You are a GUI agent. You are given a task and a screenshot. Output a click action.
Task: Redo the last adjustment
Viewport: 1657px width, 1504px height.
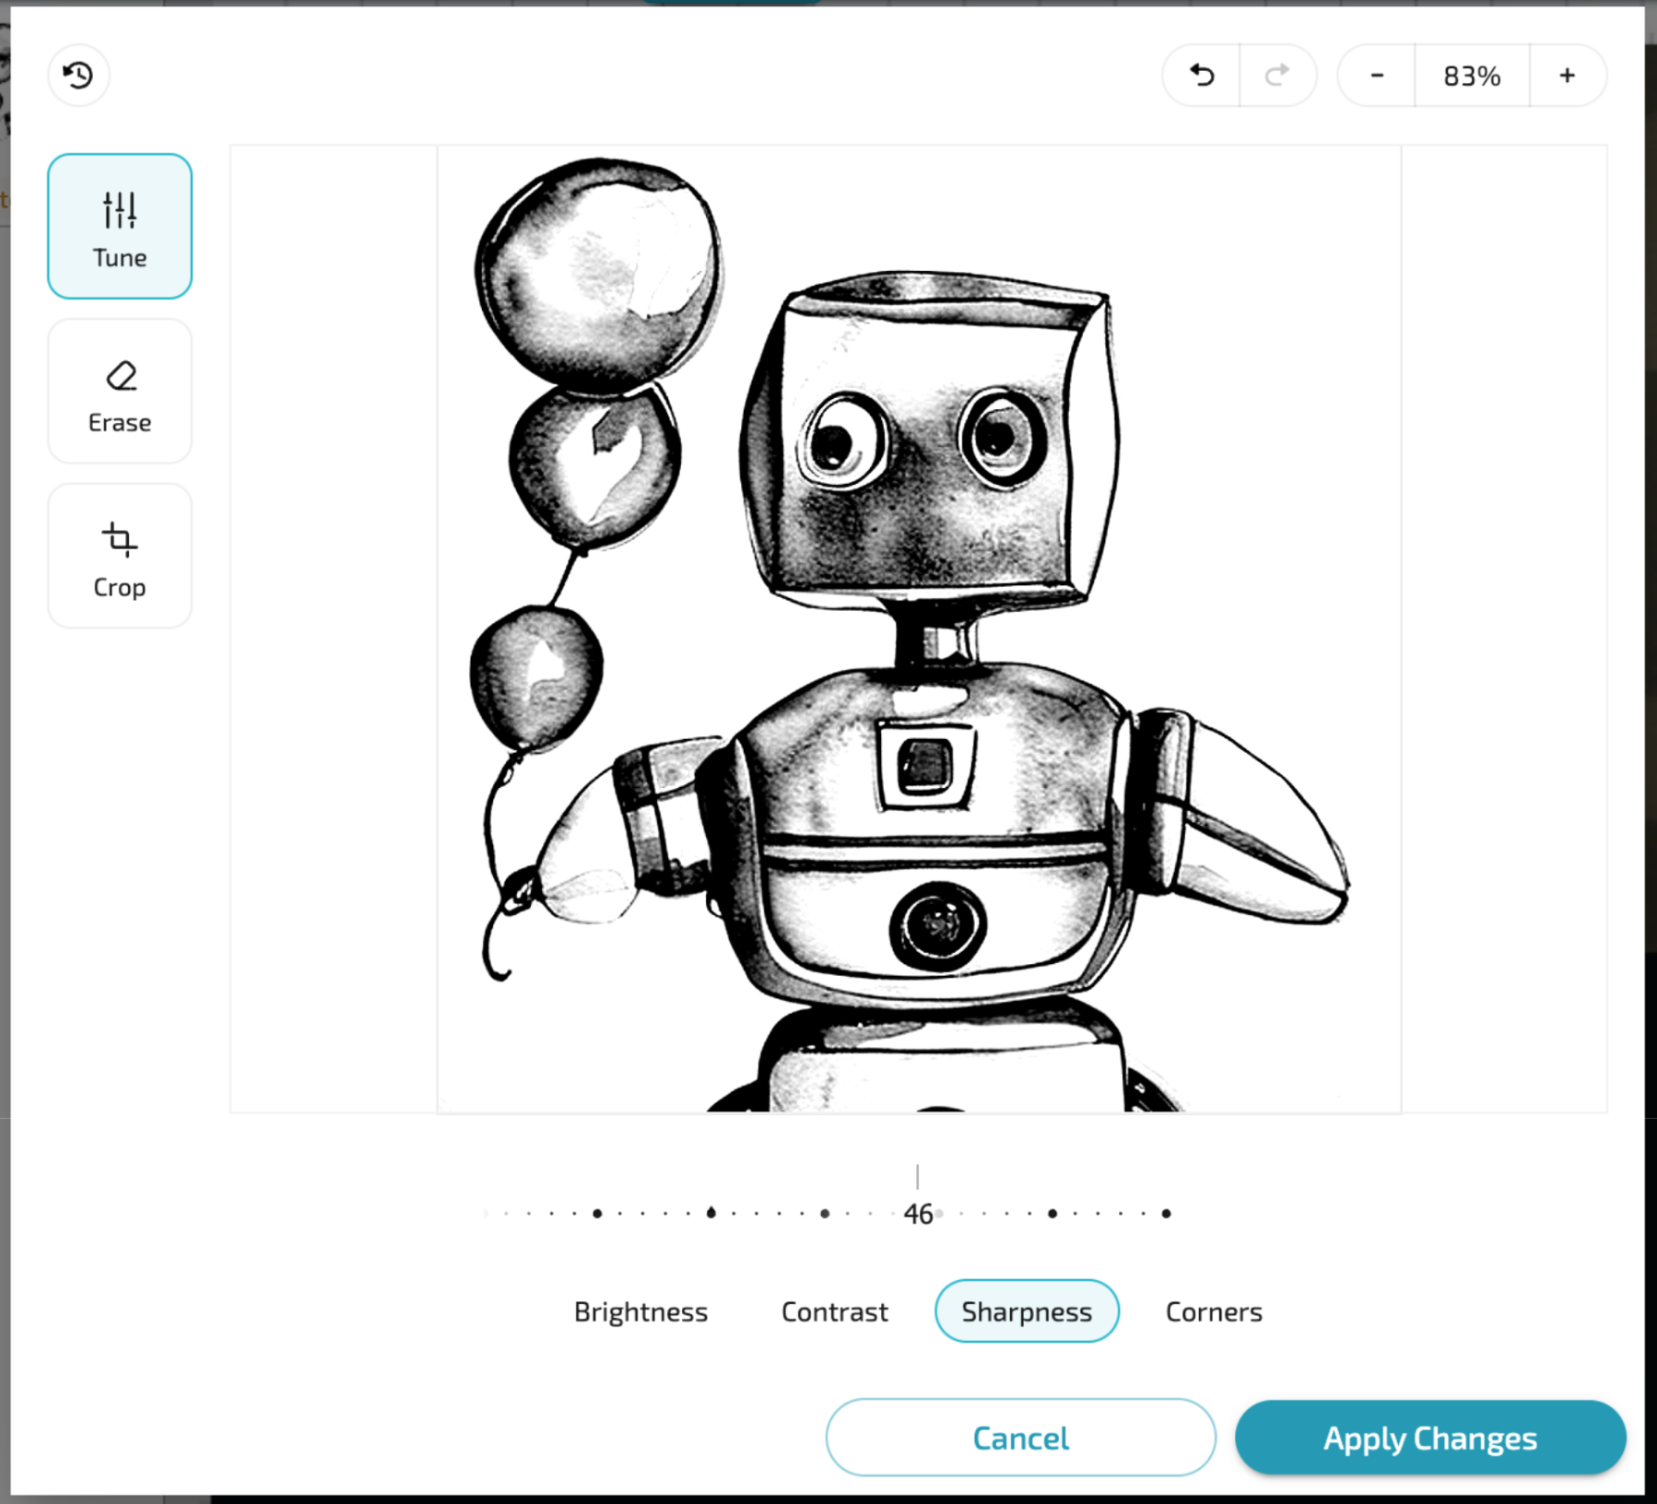click(1278, 76)
